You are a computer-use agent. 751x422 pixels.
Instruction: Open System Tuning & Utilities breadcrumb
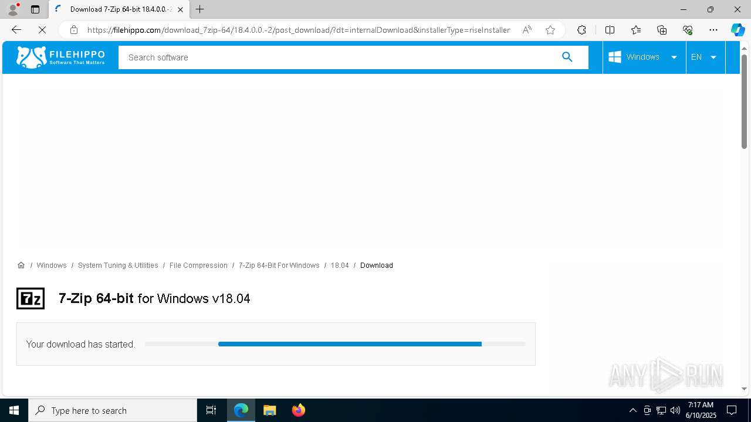tap(118, 266)
